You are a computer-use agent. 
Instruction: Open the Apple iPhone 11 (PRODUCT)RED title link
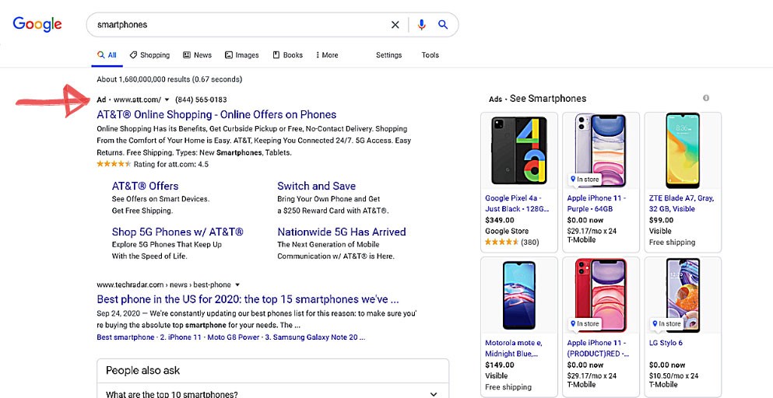[598, 348]
